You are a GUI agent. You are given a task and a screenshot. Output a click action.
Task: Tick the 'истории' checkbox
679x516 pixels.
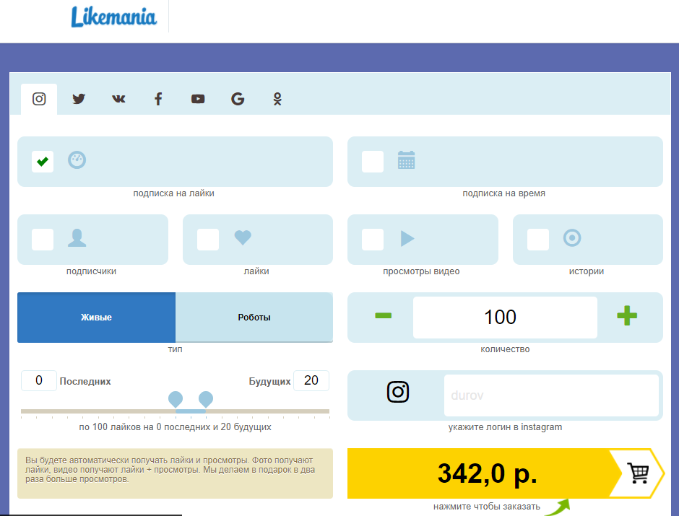click(x=538, y=240)
